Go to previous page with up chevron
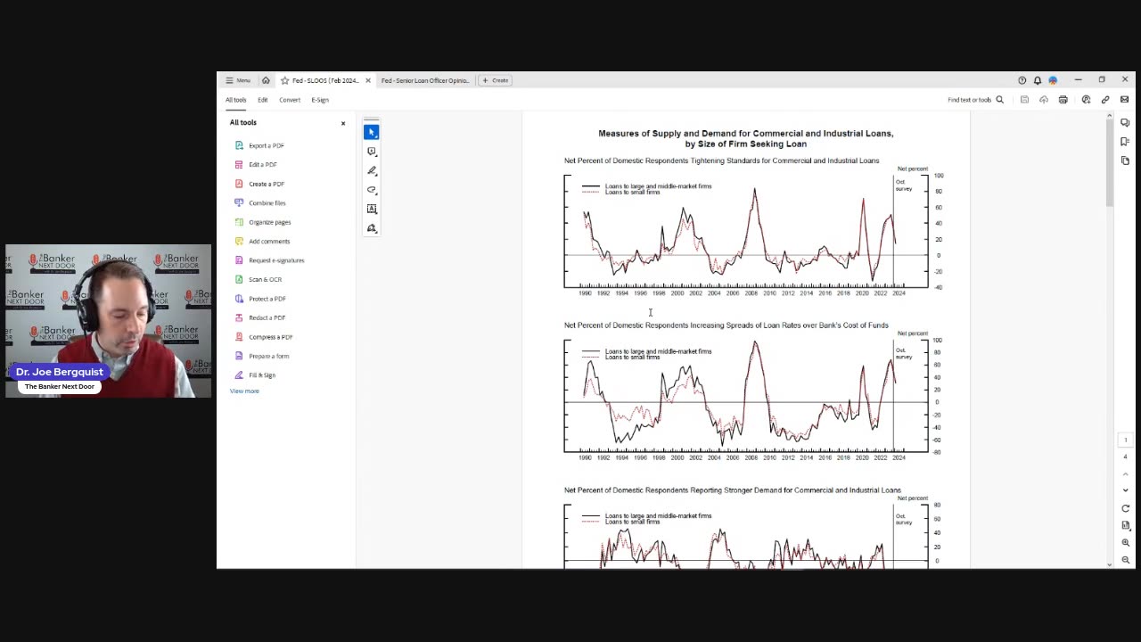 1126,473
